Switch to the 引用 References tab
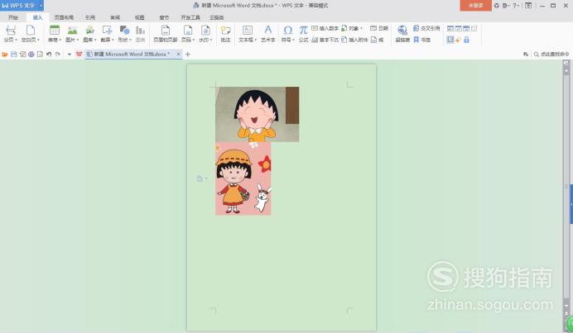This screenshot has height=333, width=573. pos(90,17)
